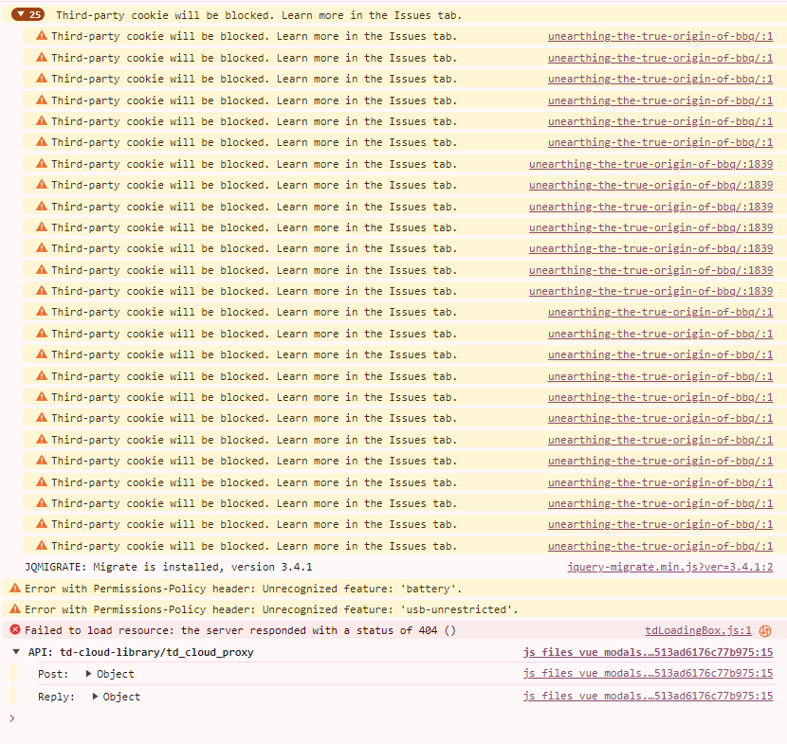Select the API: td-cloud-library/td_cloud_proxy text

[x=141, y=652]
